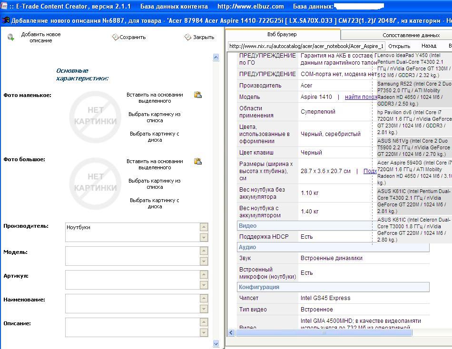Click large photo НЕТ КАРТИНКИ placeholder
This screenshot has width=452, height=349.
96,183
